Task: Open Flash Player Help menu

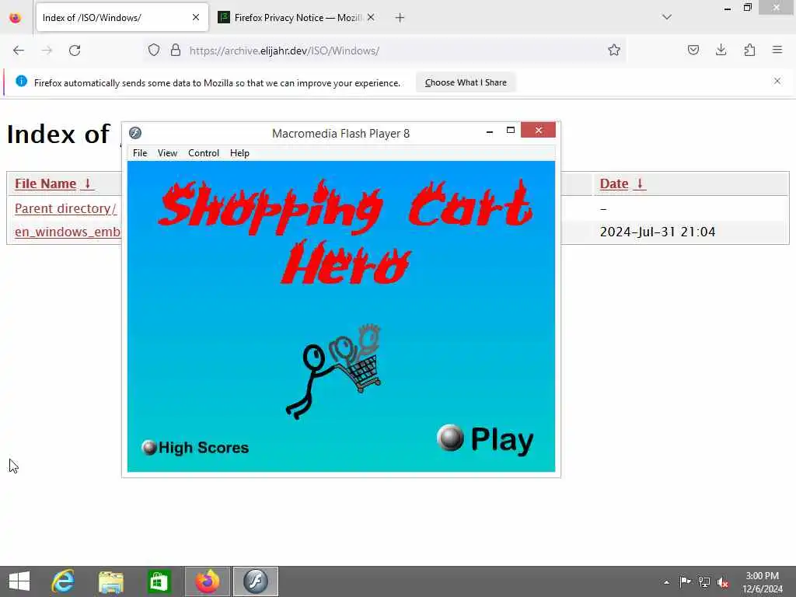Action: tap(239, 153)
